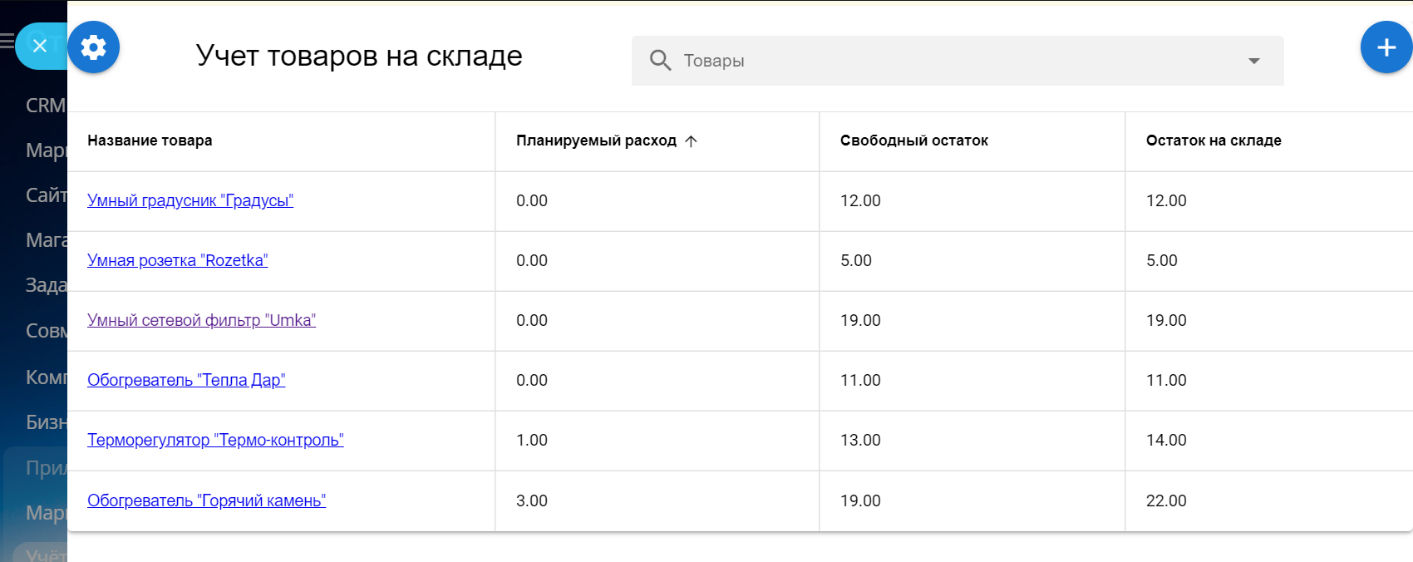This screenshot has width=1413, height=562.
Task: Open settings with the blue gear icon
Action: coord(93,47)
